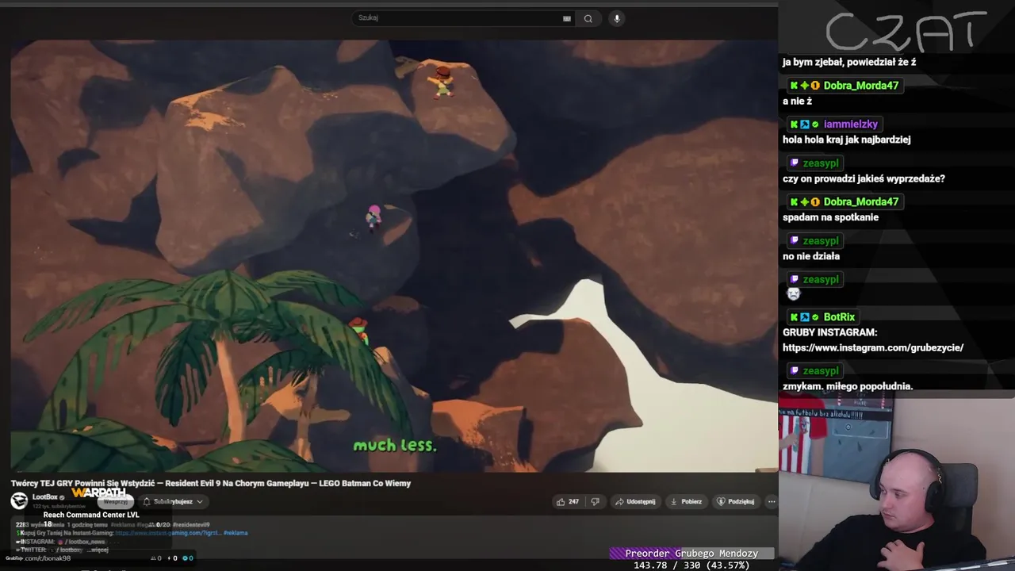Activate voice search microphone icon

(x=616, y=18)
